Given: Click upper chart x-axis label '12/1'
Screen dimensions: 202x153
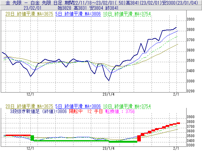Looking at the screenshot, I should click(30, 94).
